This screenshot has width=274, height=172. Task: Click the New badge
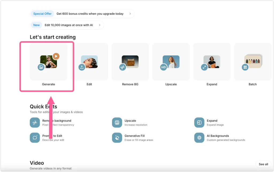point(36,25)
